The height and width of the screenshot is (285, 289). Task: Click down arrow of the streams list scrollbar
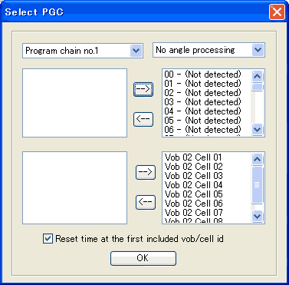pyautogui.click(x=258, y=129)
